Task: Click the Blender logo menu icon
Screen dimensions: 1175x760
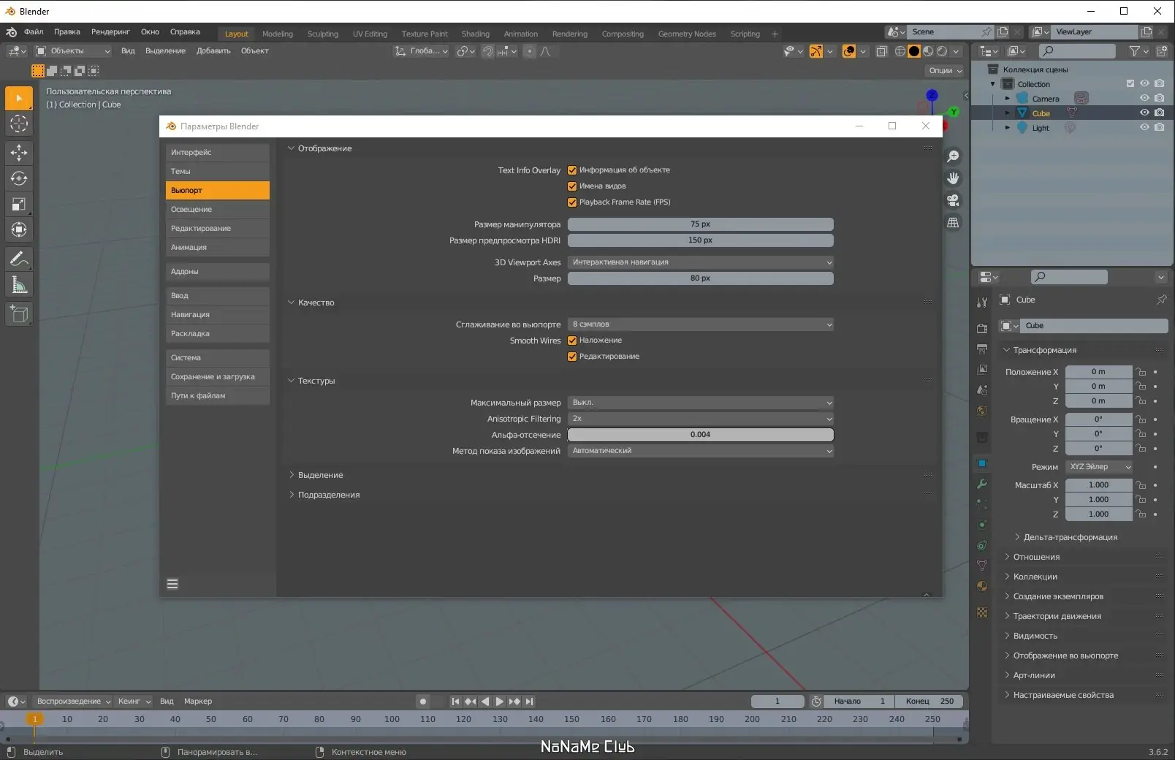Action: coord(12,32)
